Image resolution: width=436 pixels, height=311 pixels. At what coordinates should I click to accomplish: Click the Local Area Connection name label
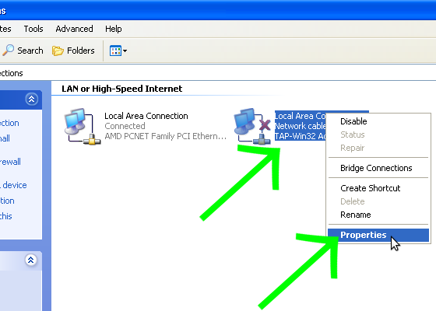(146, 116)
